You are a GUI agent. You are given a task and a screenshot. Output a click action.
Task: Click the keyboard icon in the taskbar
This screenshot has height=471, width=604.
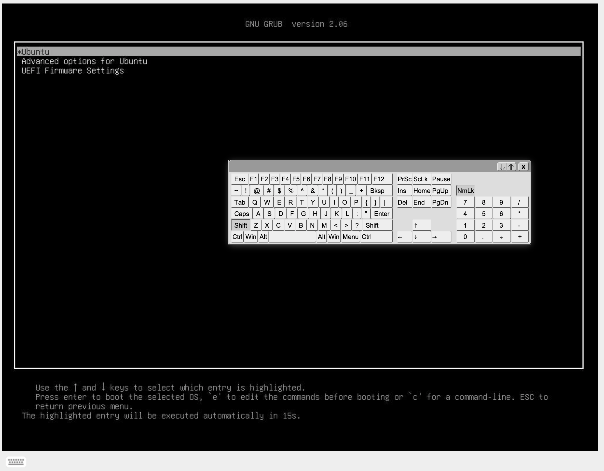coord(16,461)
